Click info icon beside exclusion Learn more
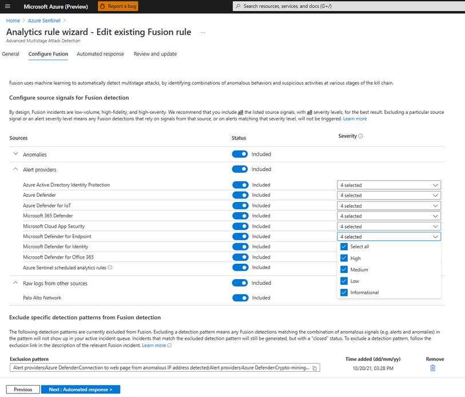Image resolution: width=465 pixels, height=397 pixels. pyautogui.click(x=169, y=346)
